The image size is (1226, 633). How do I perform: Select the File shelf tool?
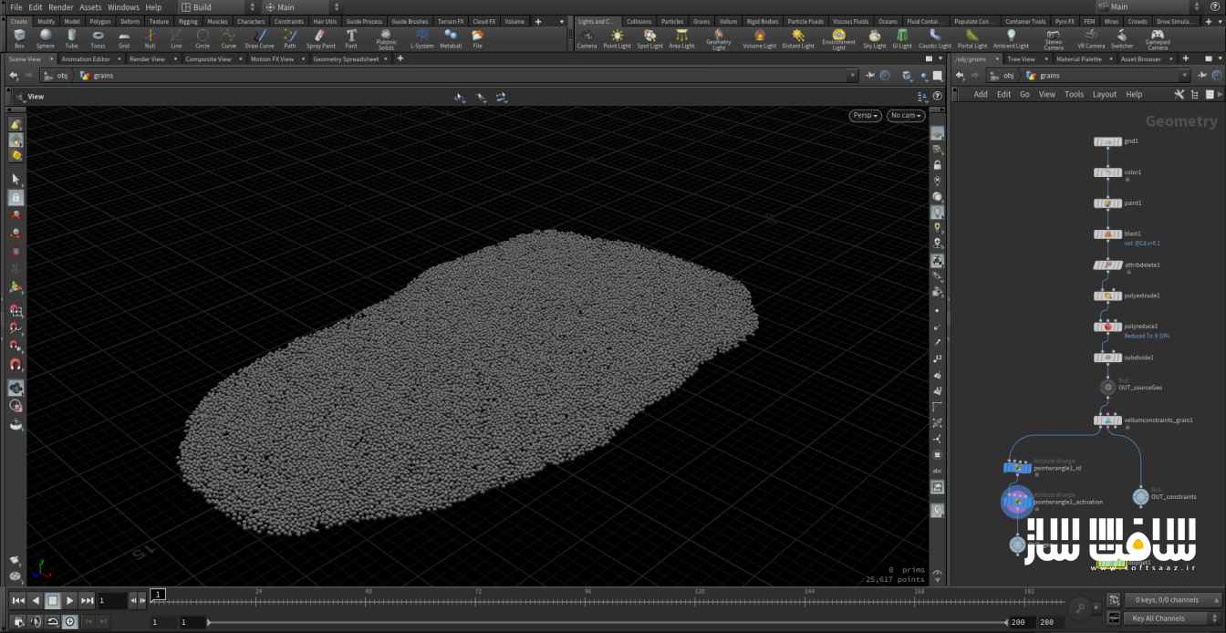tap(477, 38)
